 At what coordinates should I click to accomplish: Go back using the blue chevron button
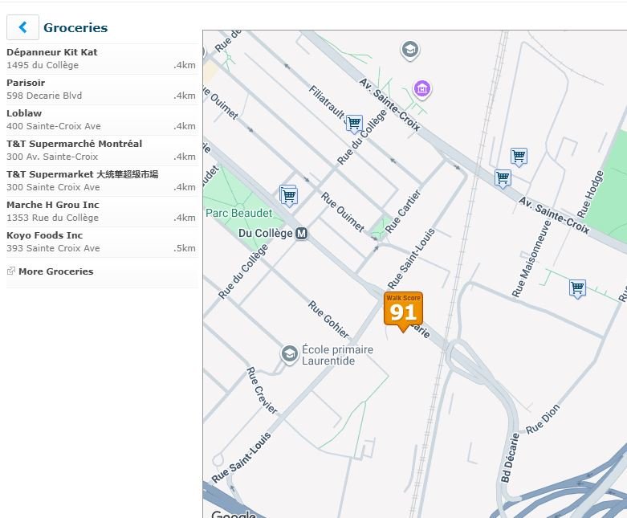[22, 27]
